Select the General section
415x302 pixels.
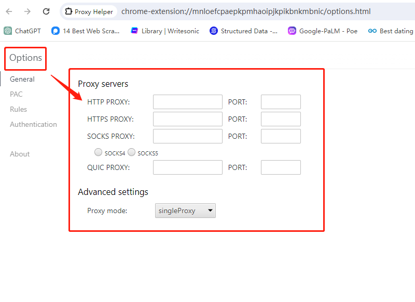[22, 79]
